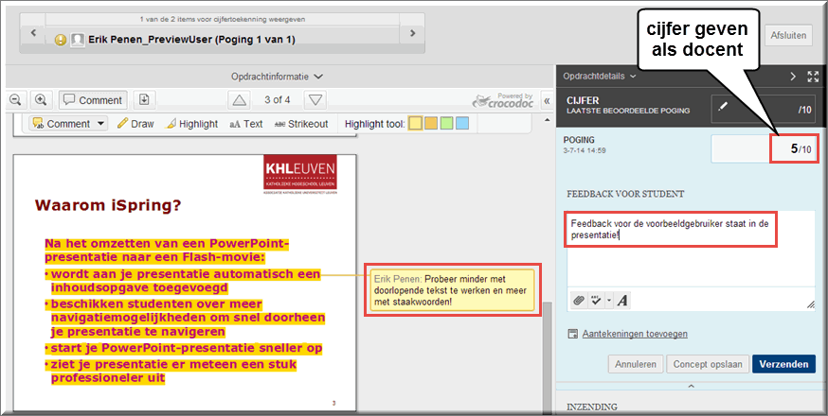Image resolution: width=828 pixels, height=416 pixels.
Task: Open Opdrachtdetails dropdown
Action: pos(600,76)
